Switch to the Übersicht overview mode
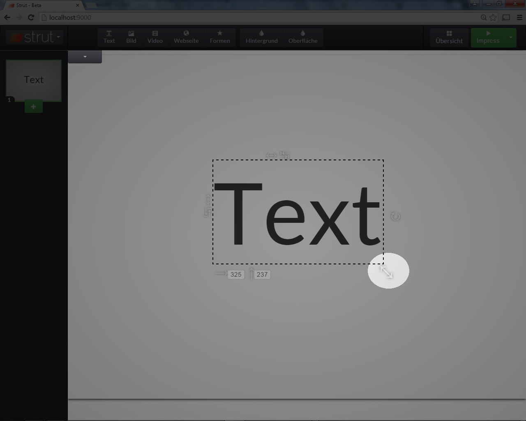Image resolution: width=526 pixels, height=421 pixels. click(x=449, y=37)
